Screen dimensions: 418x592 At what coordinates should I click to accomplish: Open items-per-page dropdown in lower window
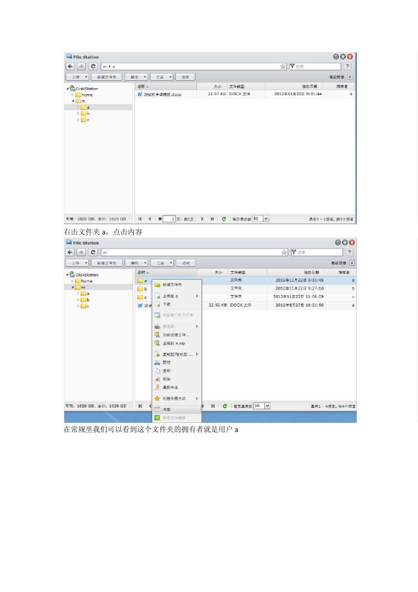click(x=268, y=406)
